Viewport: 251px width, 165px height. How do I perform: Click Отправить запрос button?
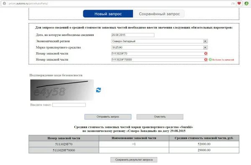(108, 117)
